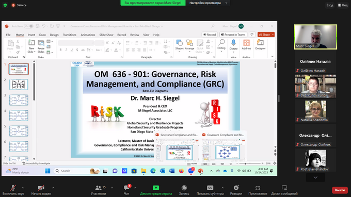The height and width of the screenshot is (197, 351).
Task: Select slide 3 thumbnail in the panel
Action: (x=19, y=100)
